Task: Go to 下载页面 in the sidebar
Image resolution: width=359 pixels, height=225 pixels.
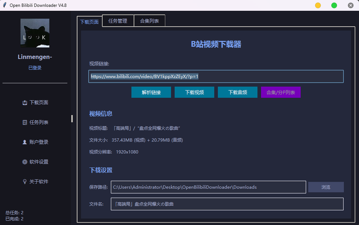Action: [x=35, y=103]
